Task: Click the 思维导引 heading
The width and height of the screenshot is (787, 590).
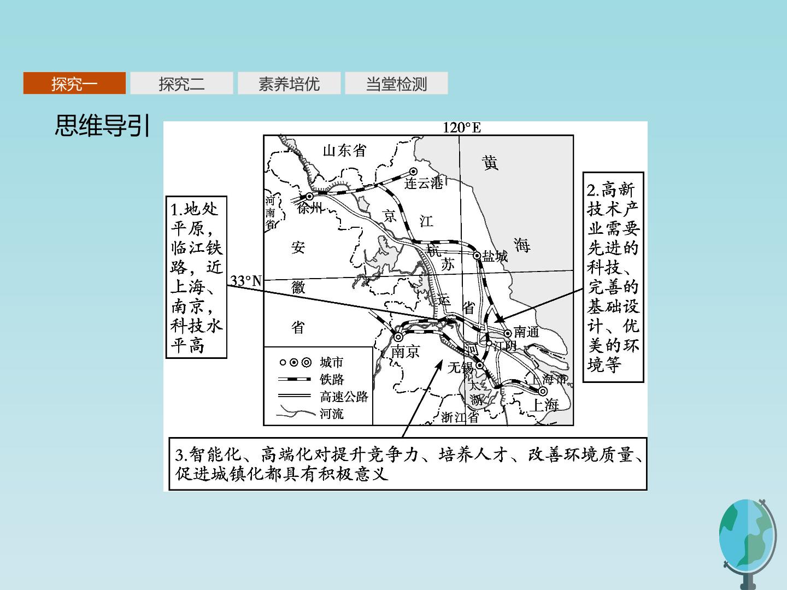Action: (x=102, y=126)
